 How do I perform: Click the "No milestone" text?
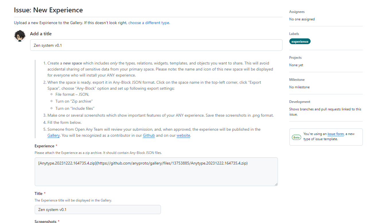coord(299,87)
